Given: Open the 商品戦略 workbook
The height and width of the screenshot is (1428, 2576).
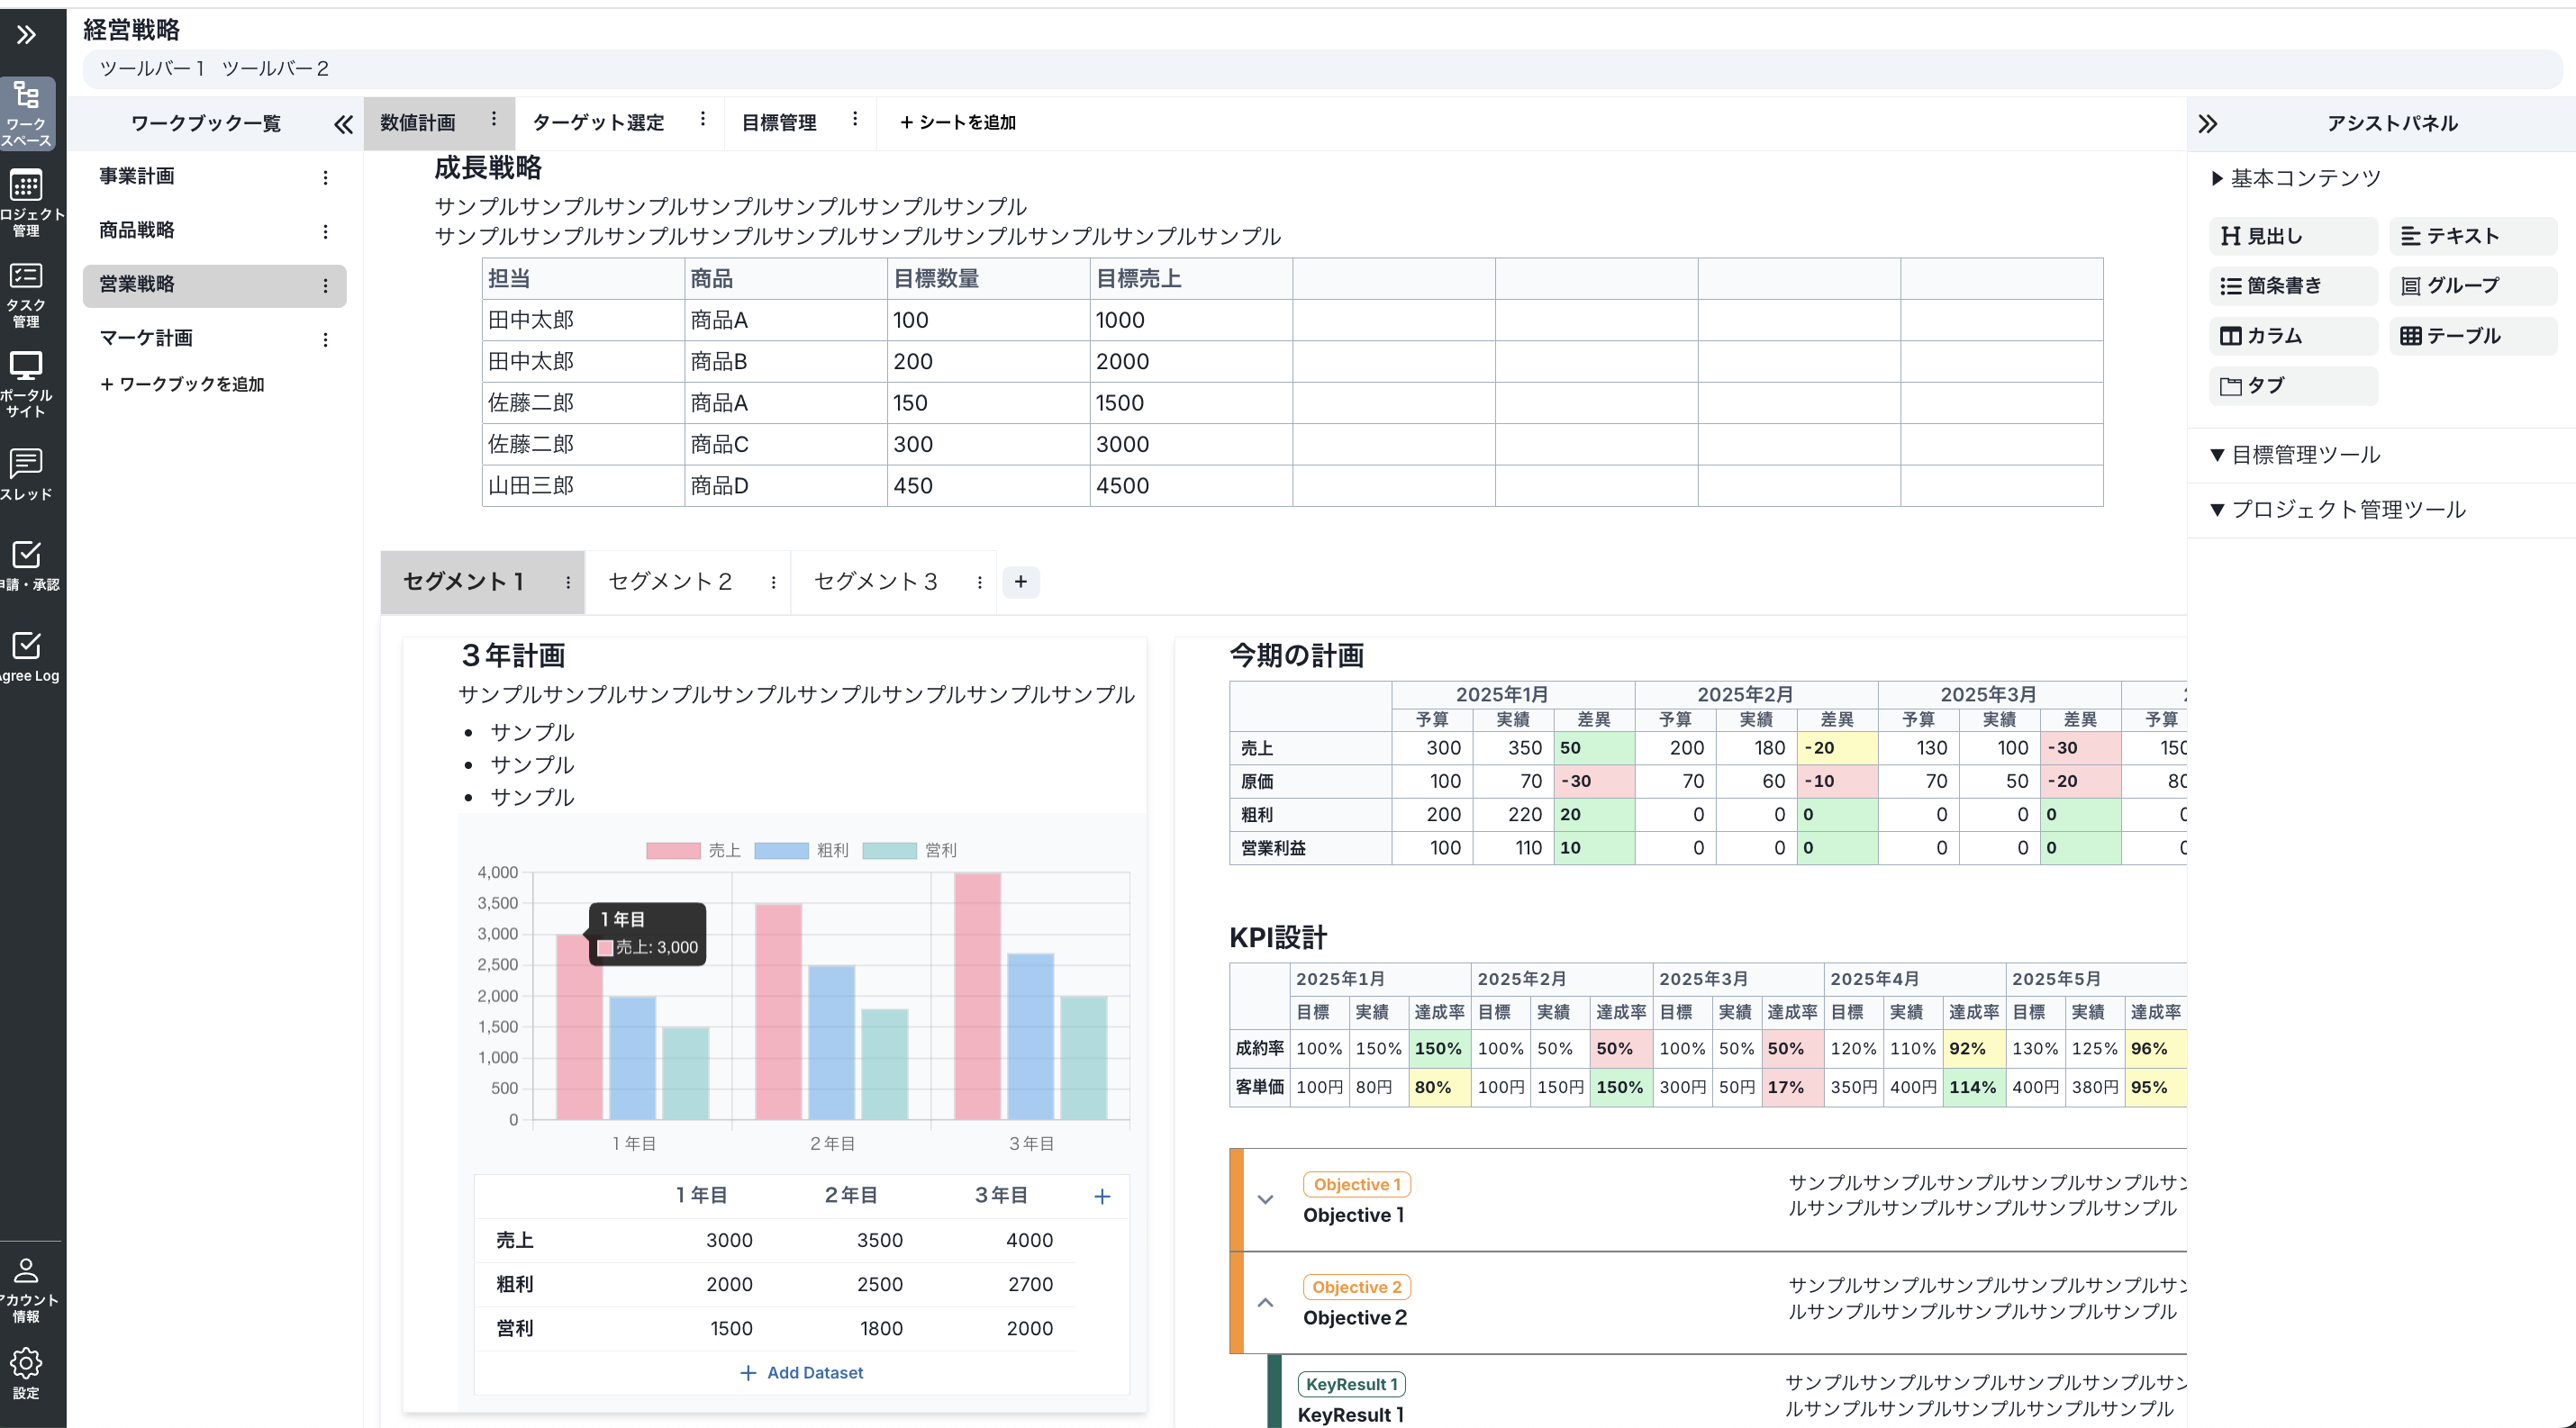Looking at the screenshot, I should click(137, 230).
